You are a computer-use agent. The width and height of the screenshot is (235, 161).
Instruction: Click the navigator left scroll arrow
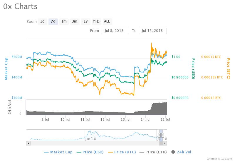coord(28,143)
